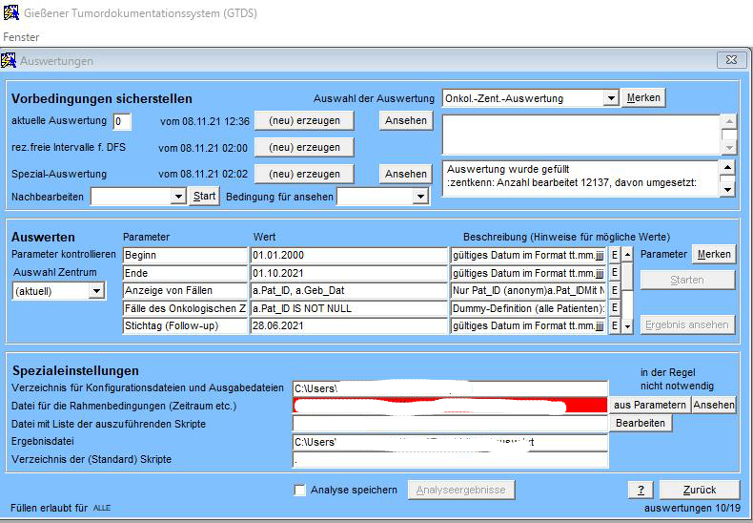Expand the Bedingung für ansehen dropdown
Screen dimensions: 753x523
tap(419, 197)
